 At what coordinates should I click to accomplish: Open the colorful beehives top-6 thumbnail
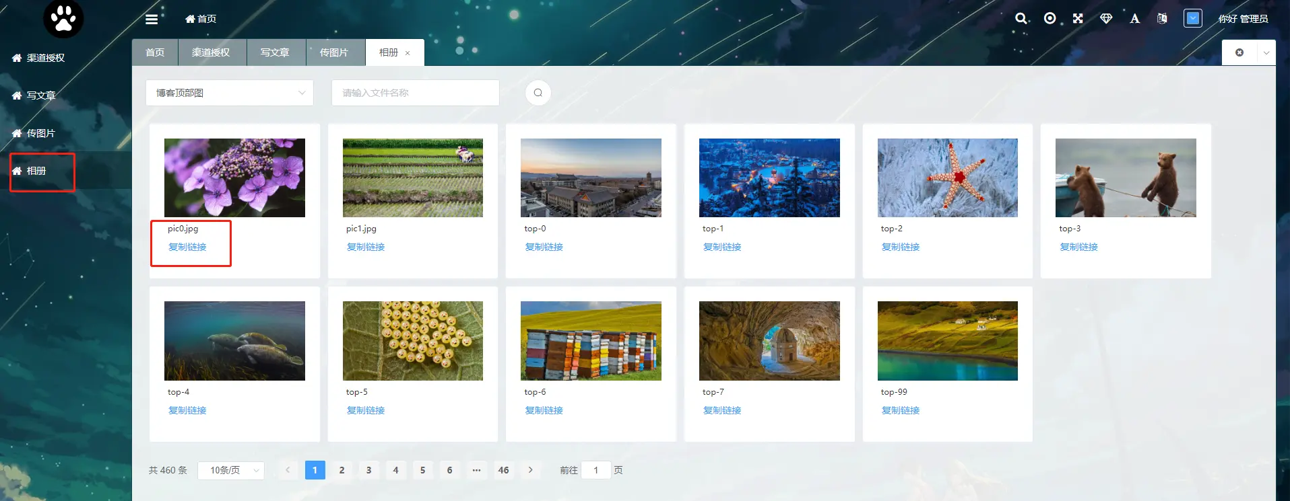click(x=591, y=341)
